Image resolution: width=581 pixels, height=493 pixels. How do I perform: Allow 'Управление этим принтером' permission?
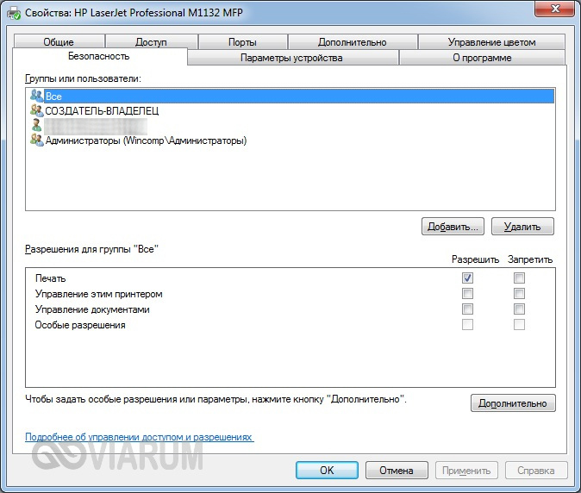(467, 294)
